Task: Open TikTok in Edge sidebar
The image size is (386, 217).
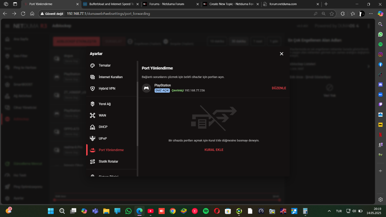Action: (381, 74)
